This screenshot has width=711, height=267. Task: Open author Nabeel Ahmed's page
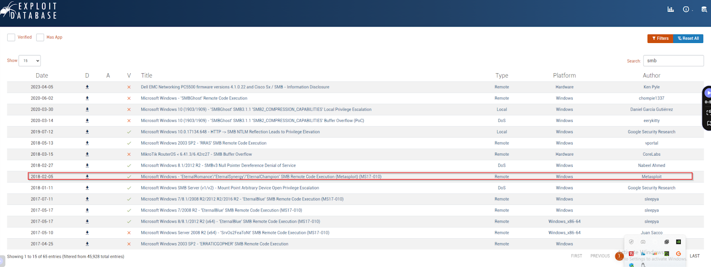click(x=651, y=165)
